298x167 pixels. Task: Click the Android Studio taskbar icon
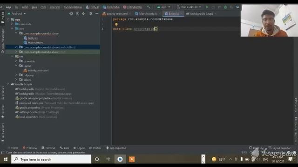coord(120,159)
